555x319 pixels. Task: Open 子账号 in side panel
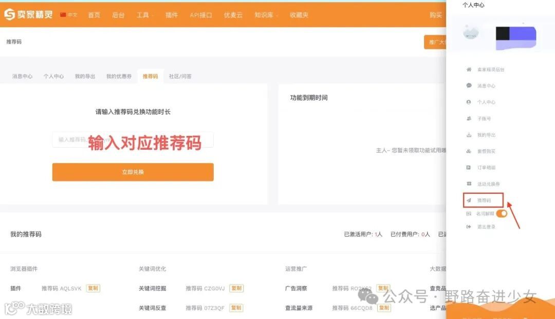click(484, 118)
